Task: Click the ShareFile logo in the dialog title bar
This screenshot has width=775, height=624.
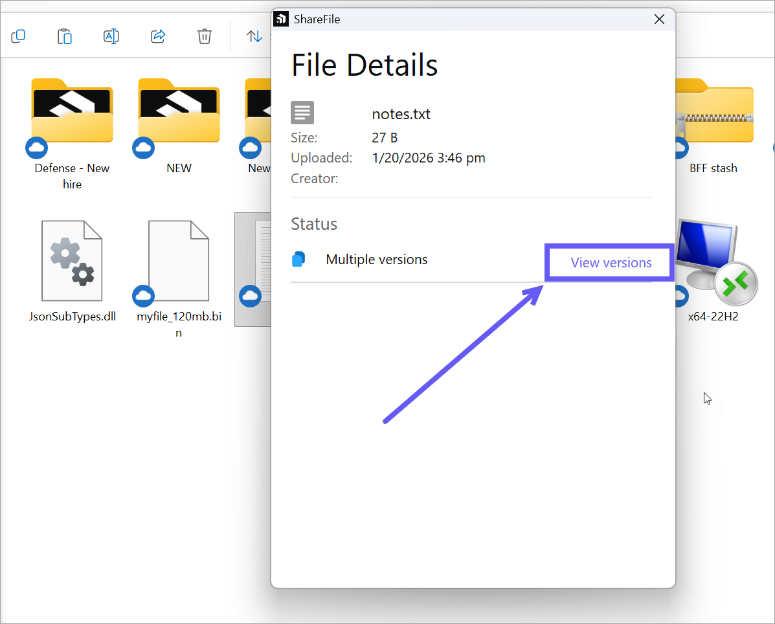Action: coord(281,19)
